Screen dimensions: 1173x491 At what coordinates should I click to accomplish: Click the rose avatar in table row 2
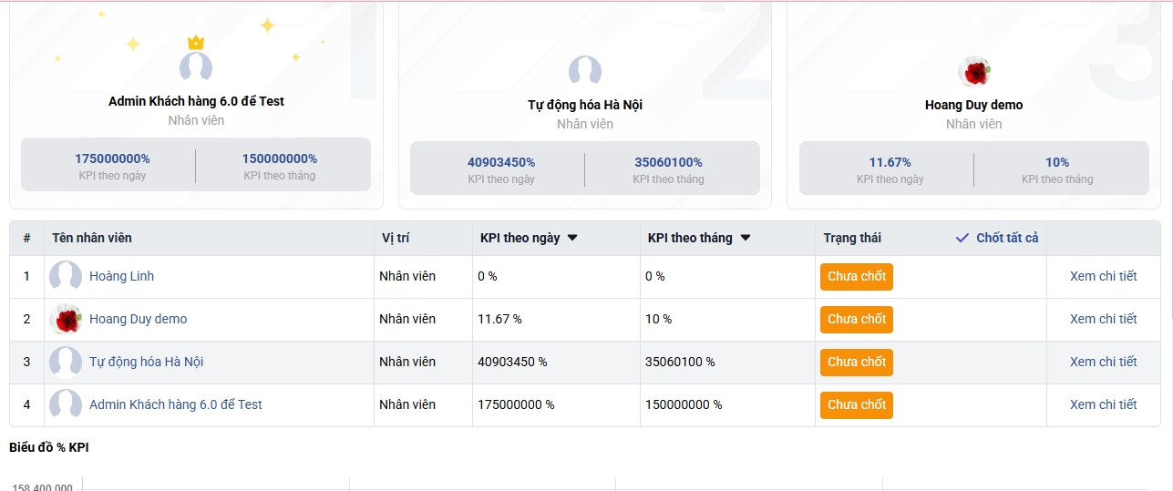pyautogui.click(x=66, y=319)
